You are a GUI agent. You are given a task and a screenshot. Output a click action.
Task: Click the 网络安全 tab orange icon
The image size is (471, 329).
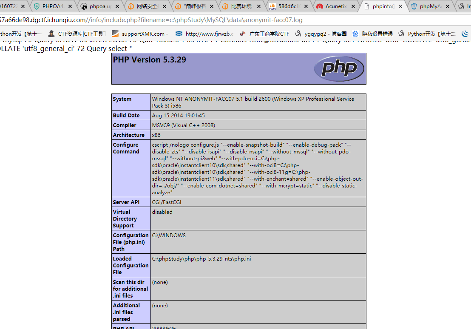pos(131,6)
